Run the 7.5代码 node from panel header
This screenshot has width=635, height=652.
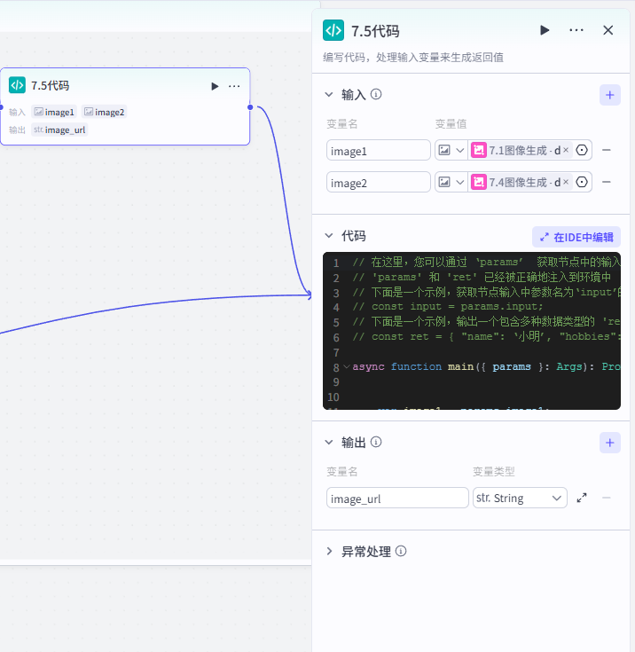click(x=545, y=30)
